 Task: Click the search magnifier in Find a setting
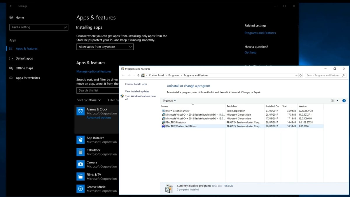click(65, 27)
